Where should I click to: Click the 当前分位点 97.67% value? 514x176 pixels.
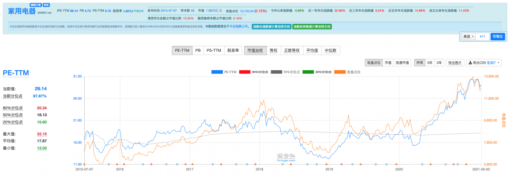40,96
